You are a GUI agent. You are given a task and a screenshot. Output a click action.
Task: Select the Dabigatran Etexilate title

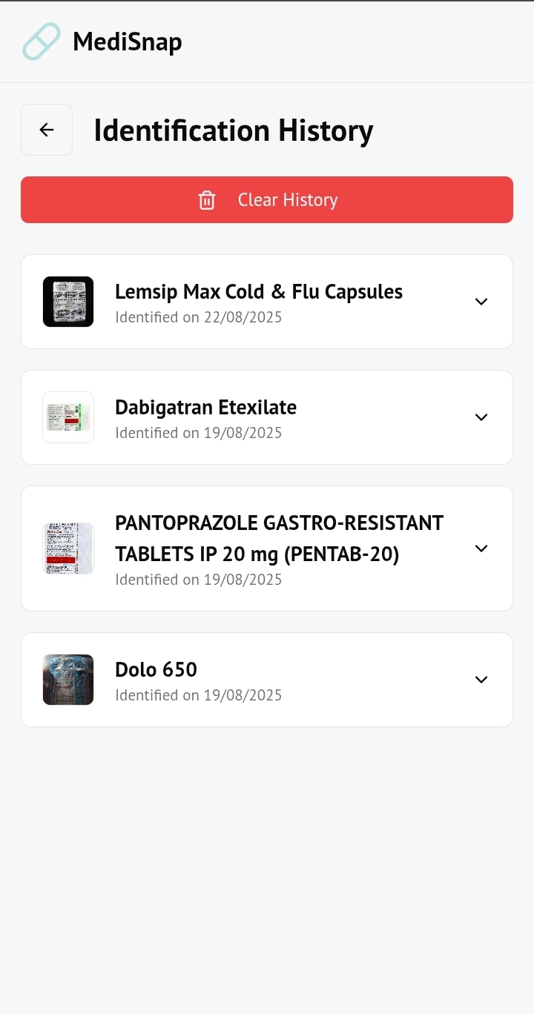point(205,407)
